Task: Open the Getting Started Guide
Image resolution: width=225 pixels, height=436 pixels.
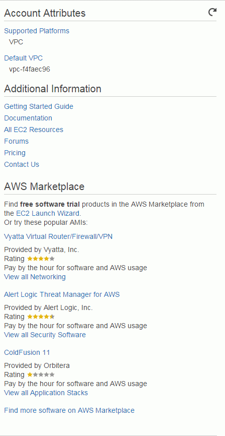Action: [39, 106]
